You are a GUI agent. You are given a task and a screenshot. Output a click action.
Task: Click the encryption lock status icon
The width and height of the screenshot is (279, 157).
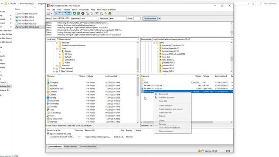click(199, 151)
